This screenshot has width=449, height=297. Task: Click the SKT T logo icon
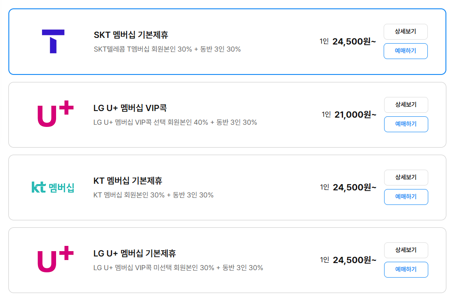[x=53, y=41]
